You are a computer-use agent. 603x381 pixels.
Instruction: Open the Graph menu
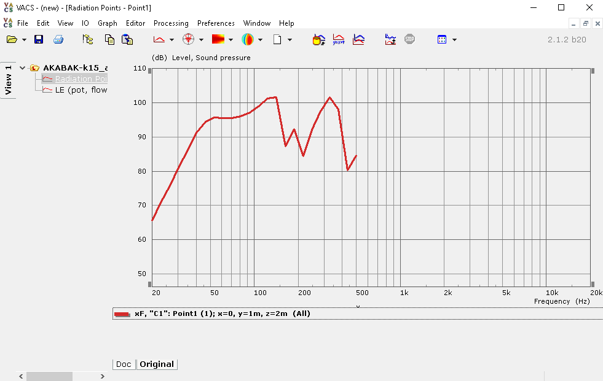(x=108, y=23)
